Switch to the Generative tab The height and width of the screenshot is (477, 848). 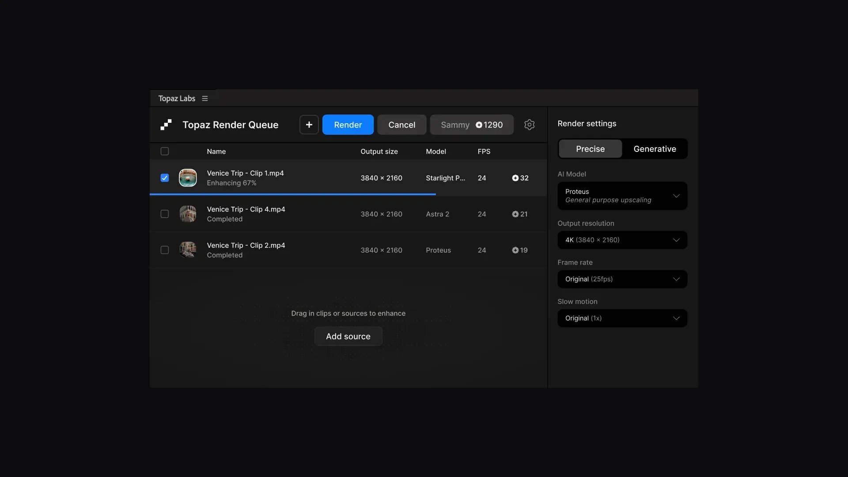tap(655, 149)
